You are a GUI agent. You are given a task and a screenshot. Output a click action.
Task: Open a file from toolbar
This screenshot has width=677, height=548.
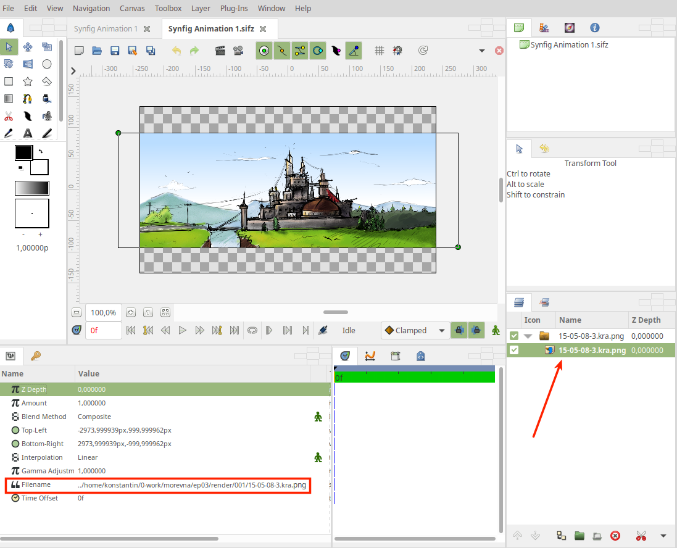click(x=97, y=51)
